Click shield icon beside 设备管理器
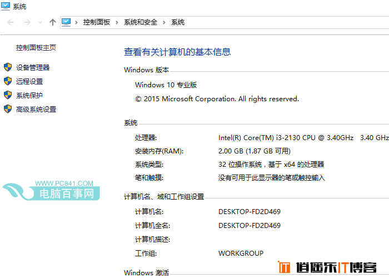The image size is (389, 278). click(x=8, y=67)
